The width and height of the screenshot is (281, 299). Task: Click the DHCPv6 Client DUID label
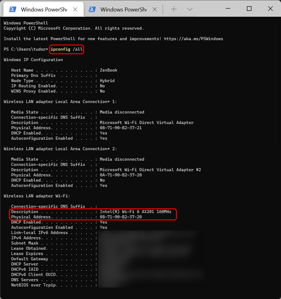pyautogui.click(x=34, y=275)
